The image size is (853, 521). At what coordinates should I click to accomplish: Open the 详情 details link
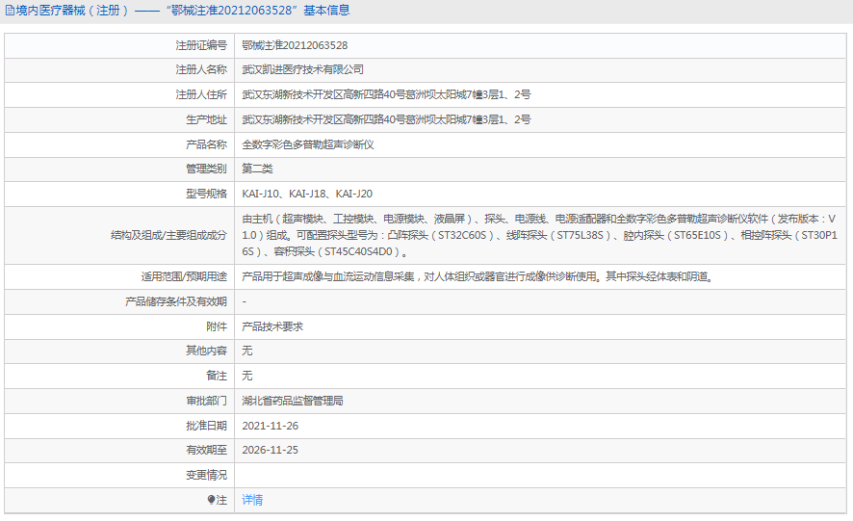click(x=252, y=500)
